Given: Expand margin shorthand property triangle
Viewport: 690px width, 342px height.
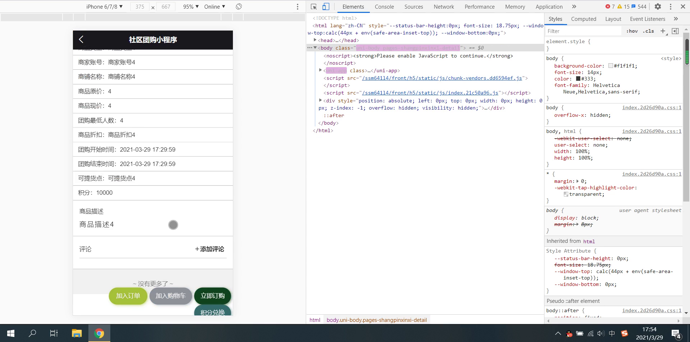Looking at the screenshot, I should coord(578,181).
